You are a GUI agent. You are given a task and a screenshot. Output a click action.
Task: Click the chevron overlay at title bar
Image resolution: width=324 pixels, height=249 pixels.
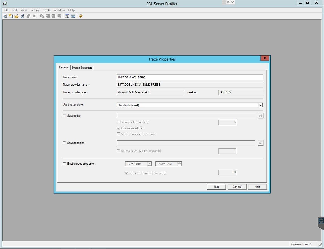pos(232,2)
